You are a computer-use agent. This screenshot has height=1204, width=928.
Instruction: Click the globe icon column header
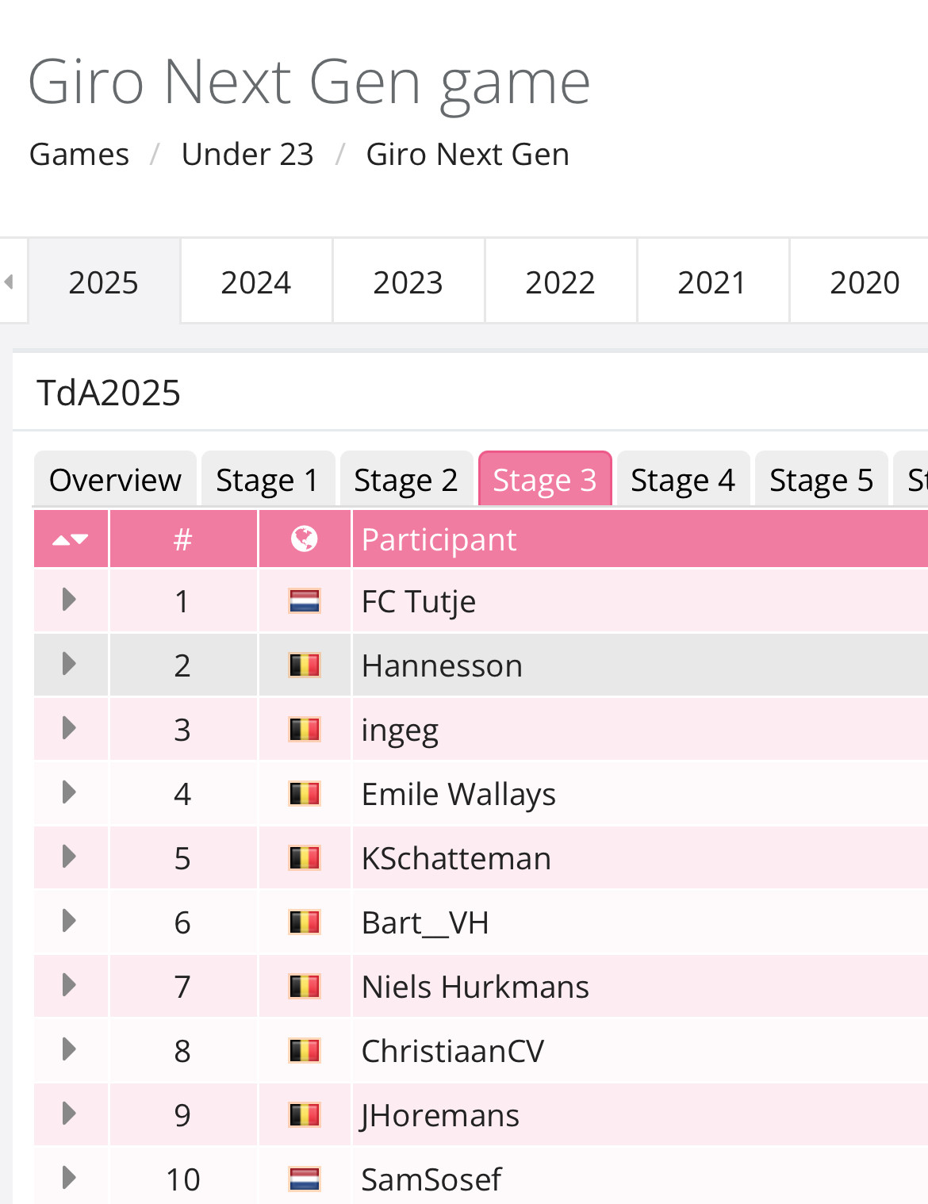[305, 539]
